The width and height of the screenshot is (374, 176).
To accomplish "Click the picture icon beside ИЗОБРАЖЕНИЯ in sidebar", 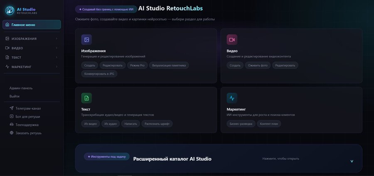I will (x=7, y=39).
